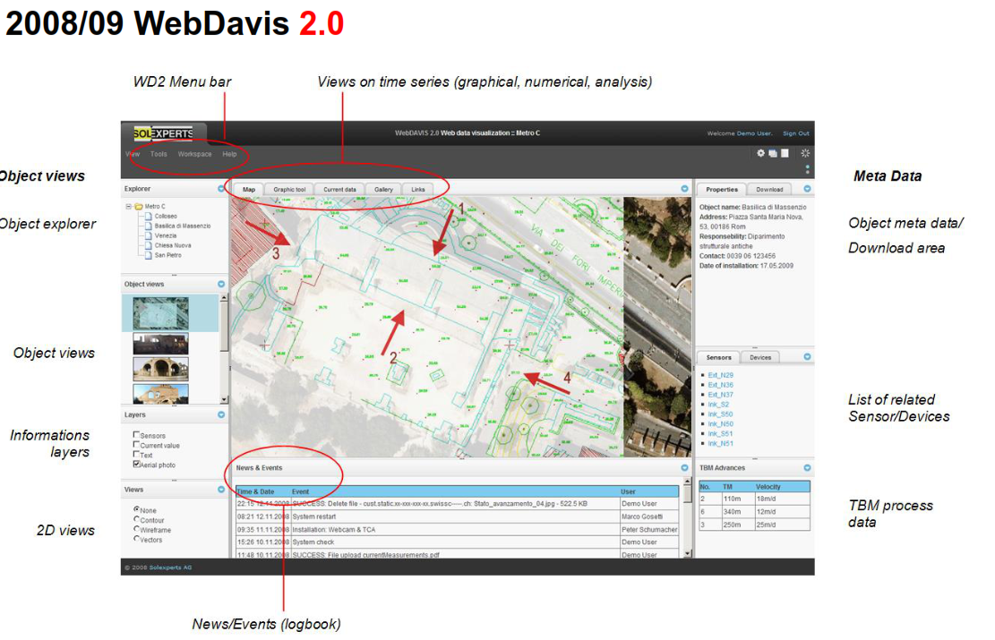Click the Object views scrollbar down arrow
Screen dimensions: 995x640
tap(223, 399)
